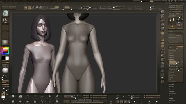Select the SelectRect brush icon
Screen dimensions: 186x104
pyautogui.click(x=28, y=97)
